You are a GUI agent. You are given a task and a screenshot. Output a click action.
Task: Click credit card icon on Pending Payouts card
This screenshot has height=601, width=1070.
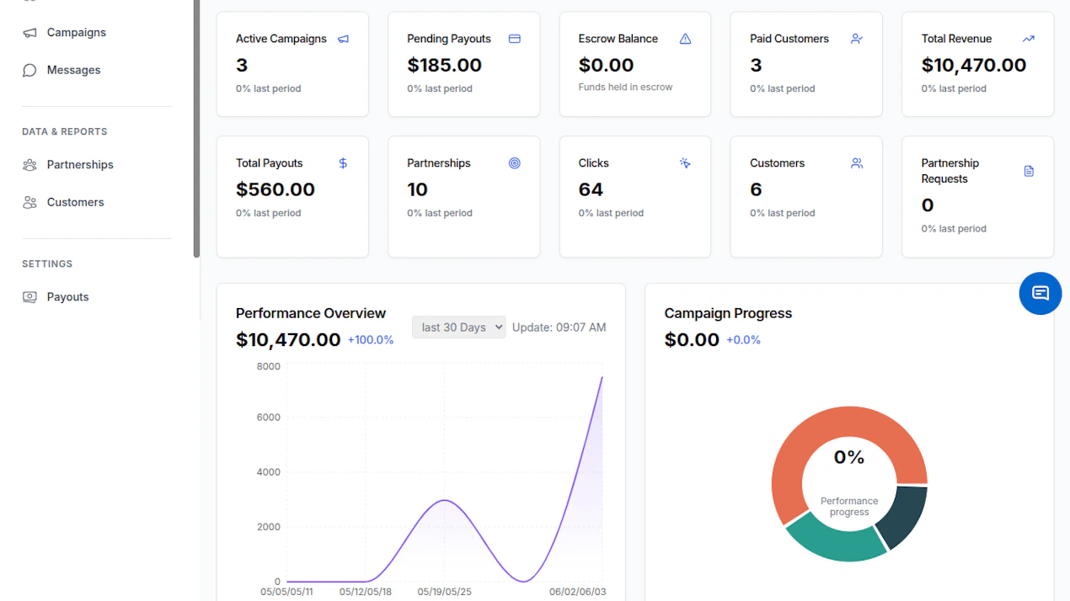tap(515, 39)
